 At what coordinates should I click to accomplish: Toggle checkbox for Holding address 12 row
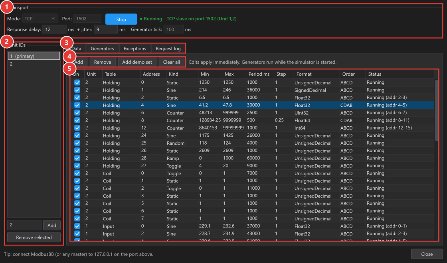click(x=77, y=128)
